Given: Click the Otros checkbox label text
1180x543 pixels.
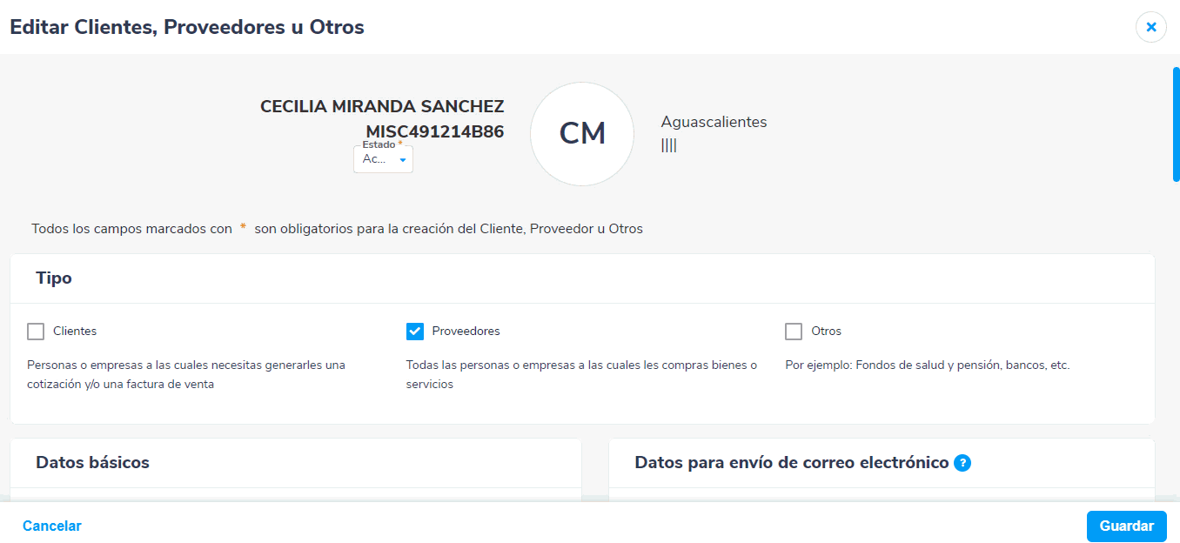Looking at the screenshot, I should [x=826, y=332].
